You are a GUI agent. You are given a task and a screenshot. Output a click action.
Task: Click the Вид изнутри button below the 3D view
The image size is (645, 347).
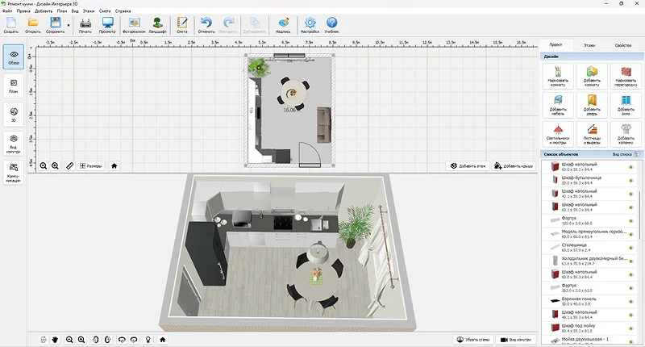click(x=516, y=340)
